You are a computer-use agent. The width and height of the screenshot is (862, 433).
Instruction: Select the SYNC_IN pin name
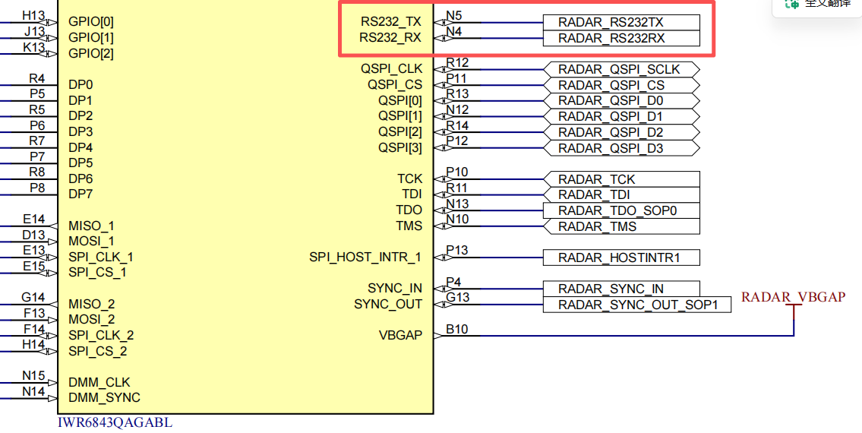pyautogui.click(x=395, y=289)
